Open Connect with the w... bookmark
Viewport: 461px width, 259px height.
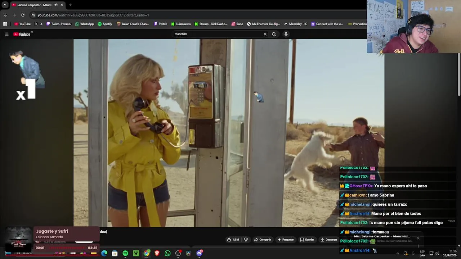tap(327, 24)
